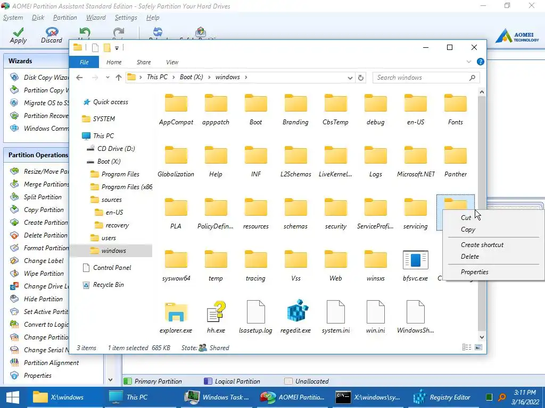This screenshot has height=408, width=545.
Task: Switch to Registry Editor in taskbar
Action: click(443, 397)
